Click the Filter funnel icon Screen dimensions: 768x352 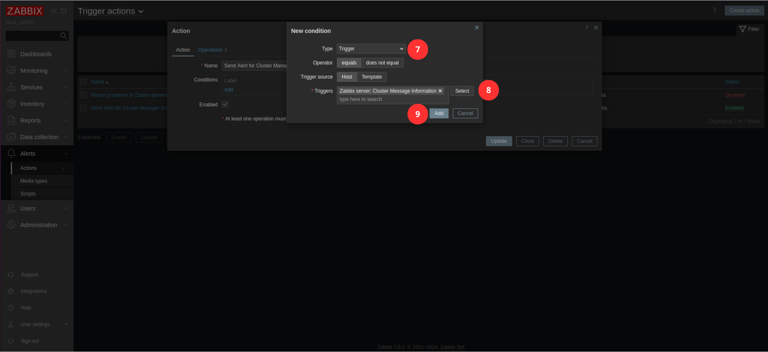click(743, 29)
